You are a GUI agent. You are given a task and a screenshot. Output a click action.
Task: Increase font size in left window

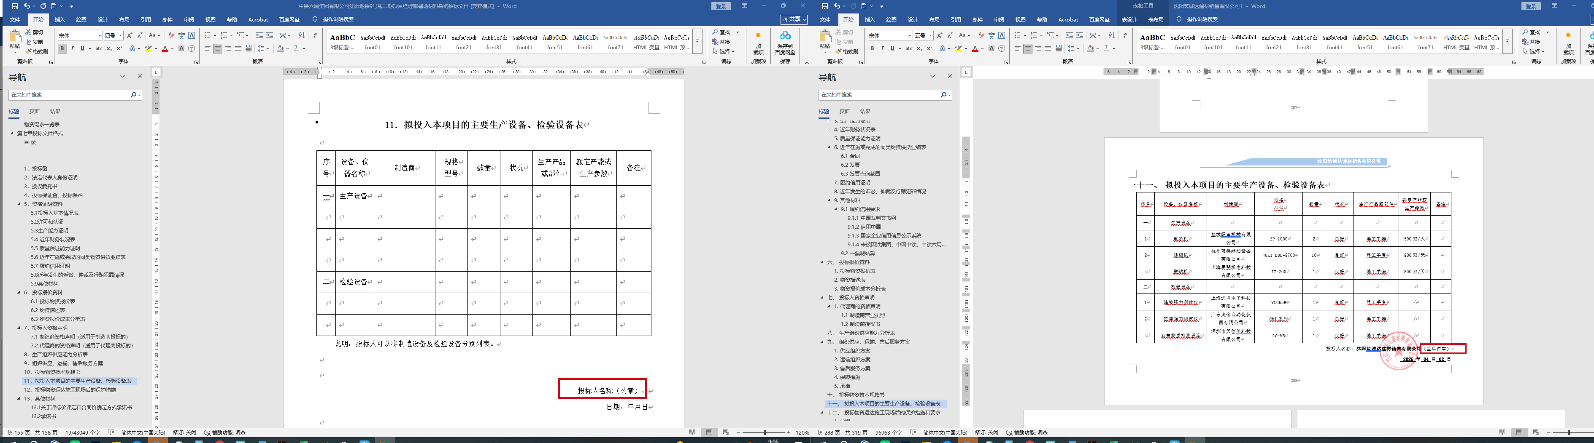130,36
